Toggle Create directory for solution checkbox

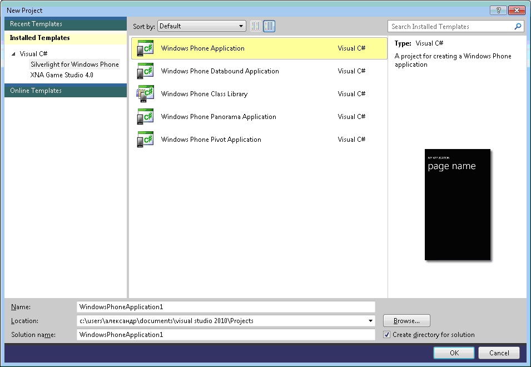click(386, 335)
